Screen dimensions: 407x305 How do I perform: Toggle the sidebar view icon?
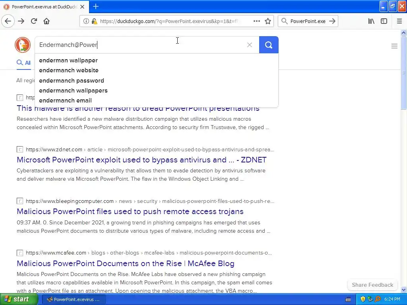[x=384, y=21]
